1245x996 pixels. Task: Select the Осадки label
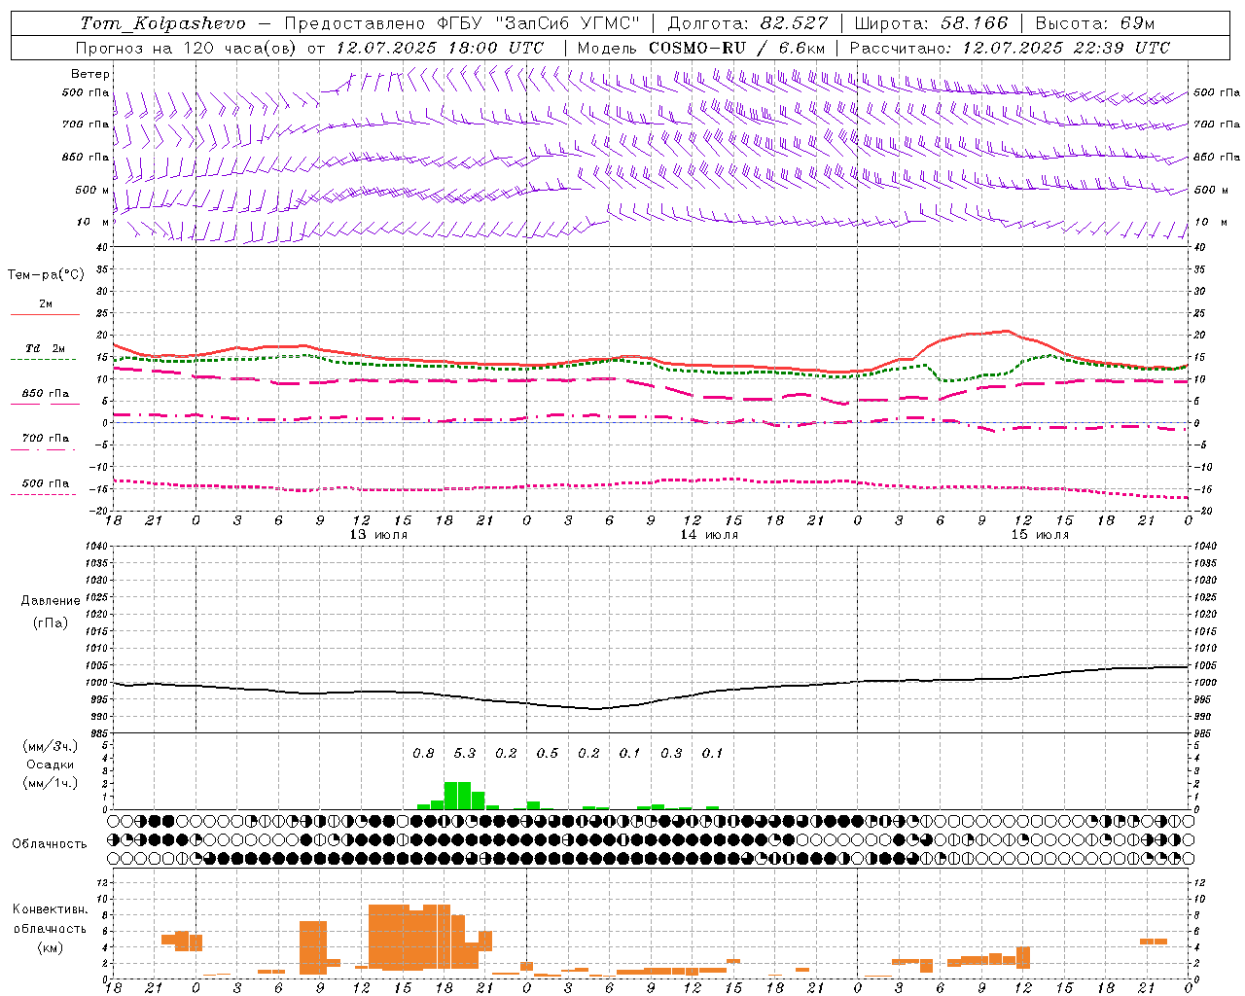(51, 765)
